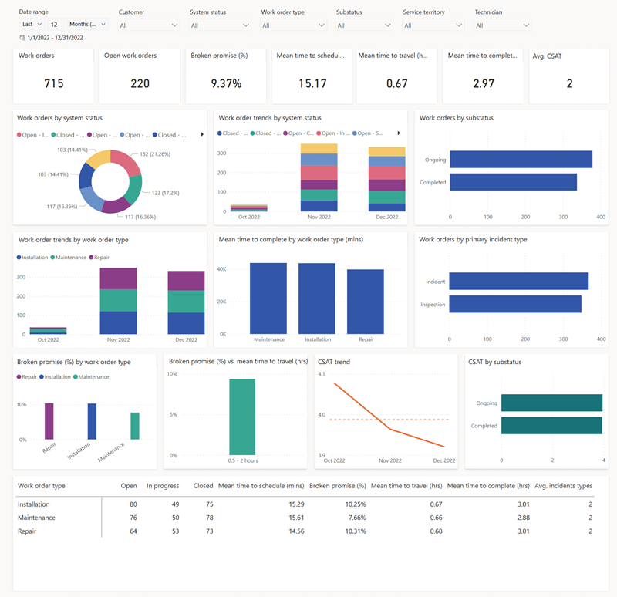Click the 'CSAT trend' chart title
Viewport: 617px width, 597px height.
(334, 362)
